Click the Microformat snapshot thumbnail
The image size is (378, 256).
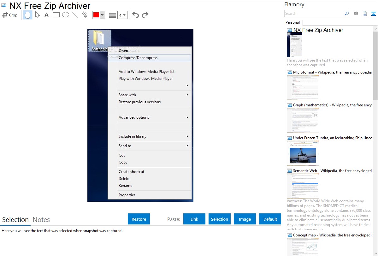tap(303, 87)
